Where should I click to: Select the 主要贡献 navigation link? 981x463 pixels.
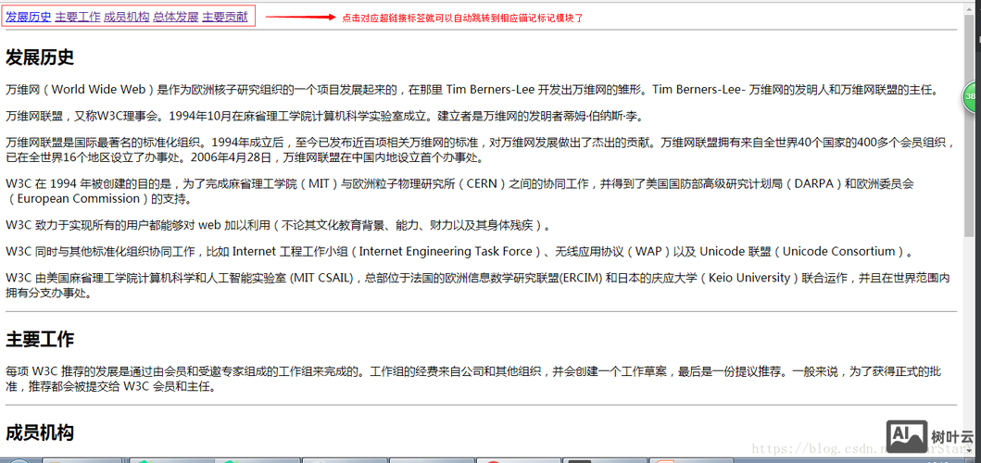click(225, 18)
